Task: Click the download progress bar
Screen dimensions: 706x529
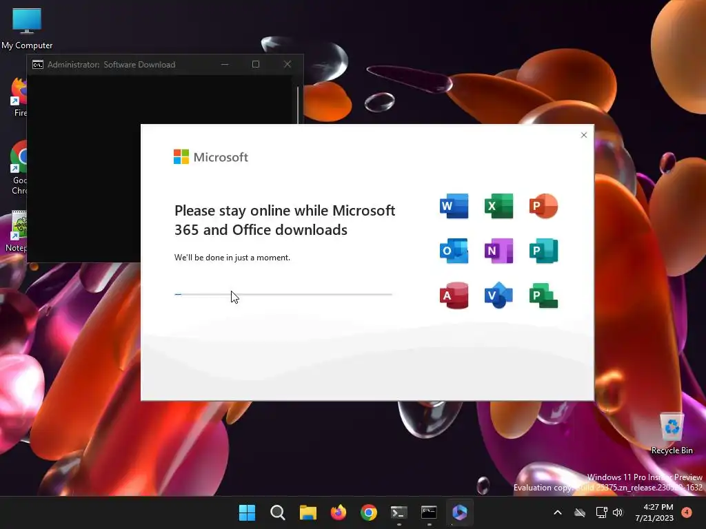Action: (283, 294)
